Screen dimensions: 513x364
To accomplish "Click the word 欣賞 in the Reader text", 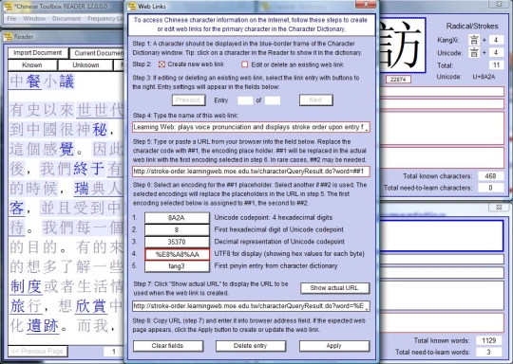I will pyautogui.click(x=90, y=306).
